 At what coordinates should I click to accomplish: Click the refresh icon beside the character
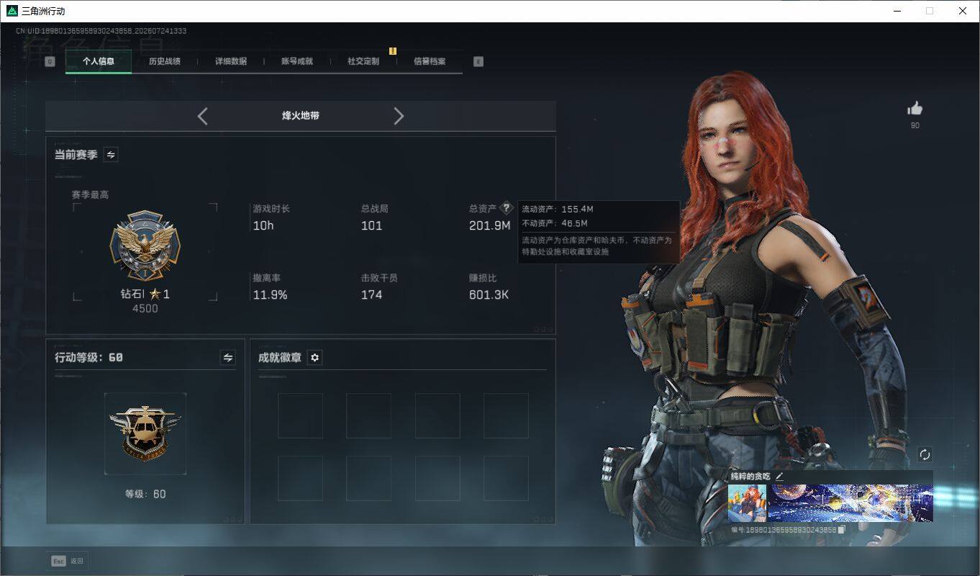(925, 454)
